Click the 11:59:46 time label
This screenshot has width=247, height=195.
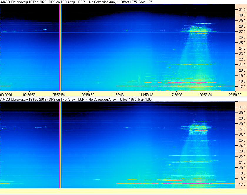(x=118, y=95)
